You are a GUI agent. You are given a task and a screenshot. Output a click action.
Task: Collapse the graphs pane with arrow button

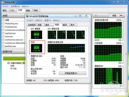96,16
